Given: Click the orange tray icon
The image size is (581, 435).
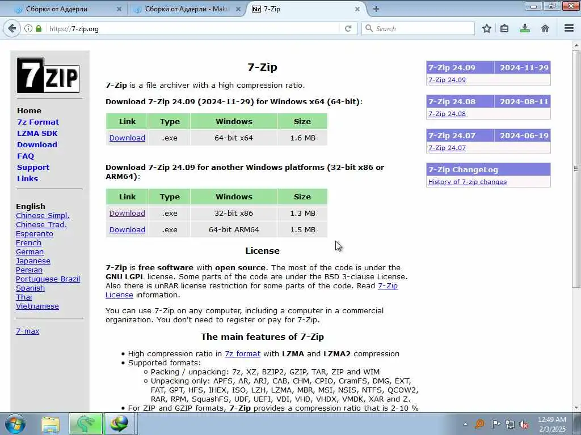Looking at the screenshot, I should click(x=479, y=424).
